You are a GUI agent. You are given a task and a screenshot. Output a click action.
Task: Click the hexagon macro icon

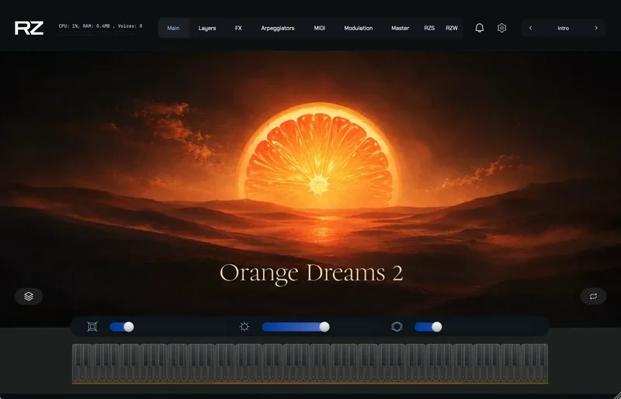pyautogui.click(x=397, y=327)
